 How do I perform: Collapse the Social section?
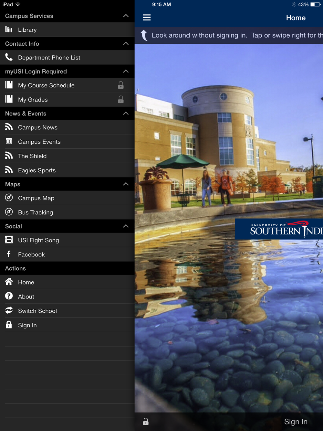tap(126, 226)
